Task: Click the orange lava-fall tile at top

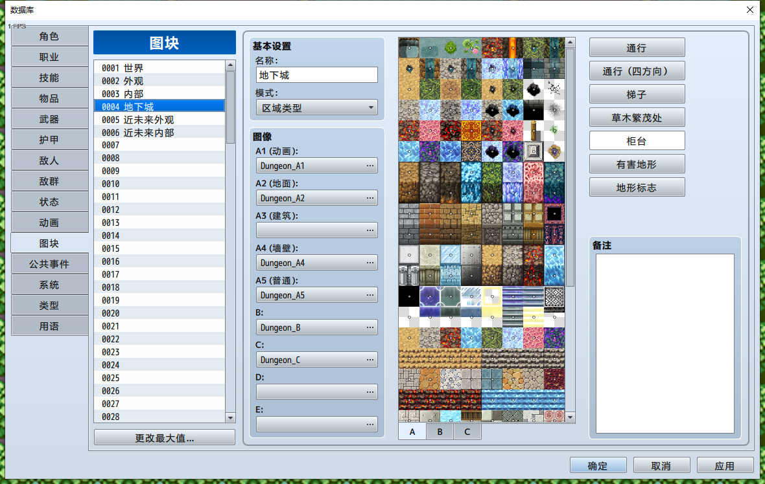Action: point(513,48)
